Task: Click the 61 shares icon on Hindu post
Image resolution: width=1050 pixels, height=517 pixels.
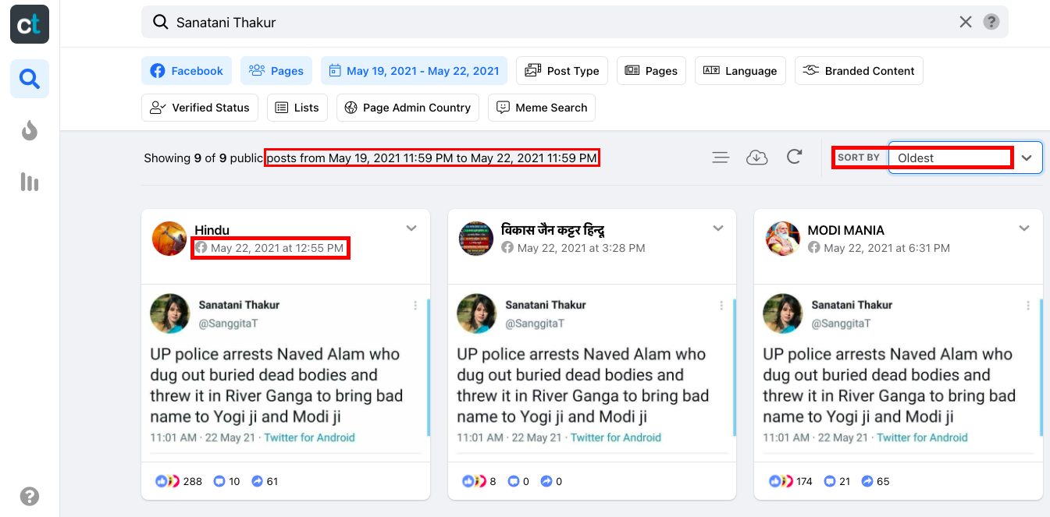Action: click(257, 481)
